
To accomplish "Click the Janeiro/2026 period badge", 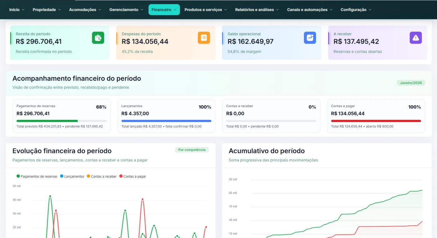I will click(x=411, y=83).
